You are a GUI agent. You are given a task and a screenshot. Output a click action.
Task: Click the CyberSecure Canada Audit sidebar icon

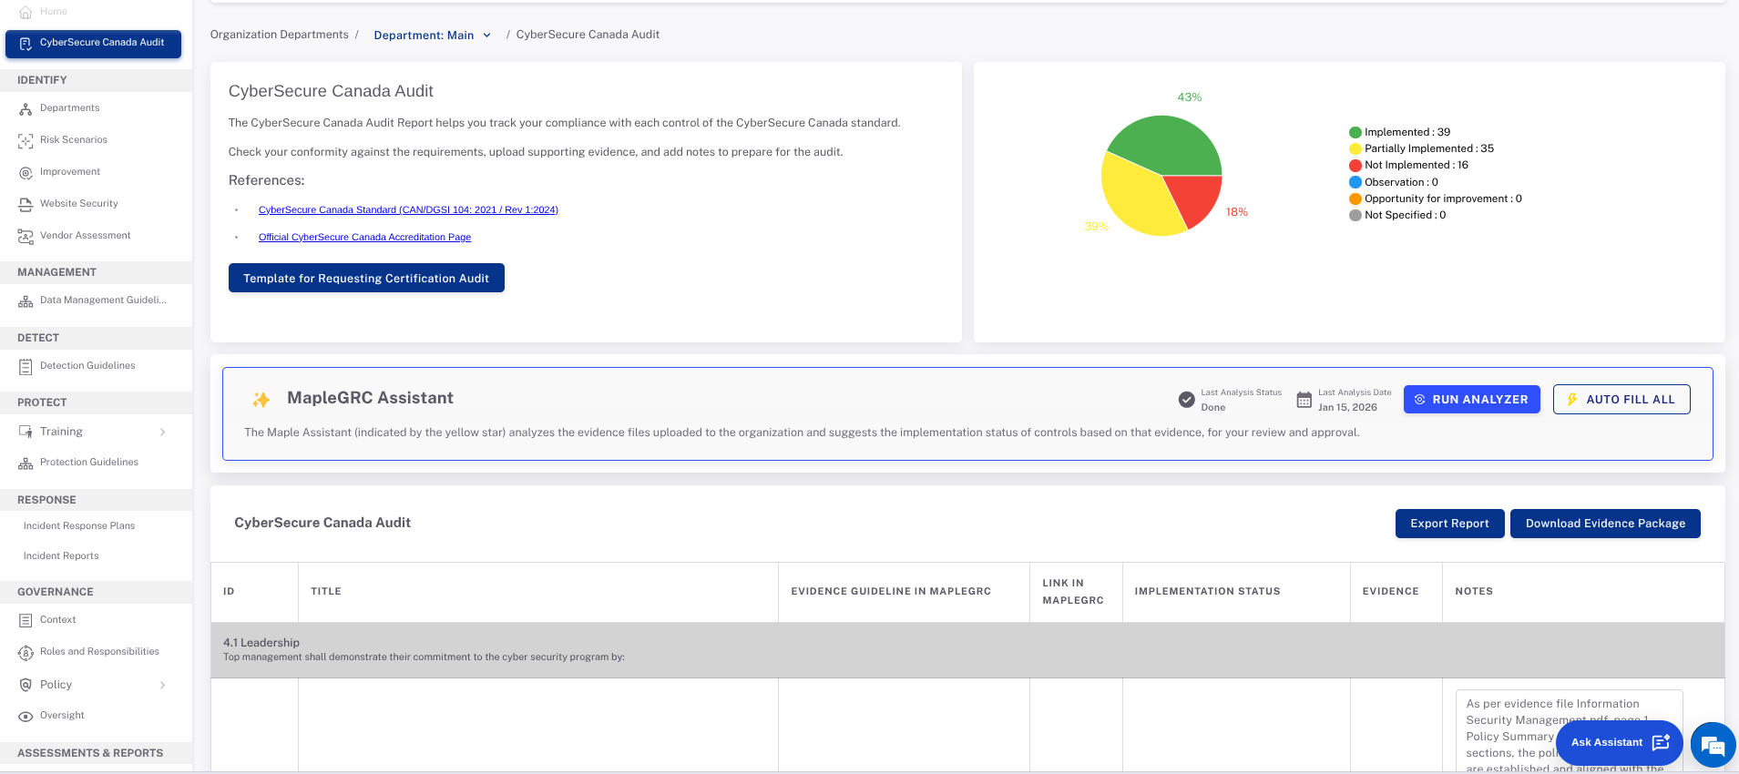[x=26, y=43]
